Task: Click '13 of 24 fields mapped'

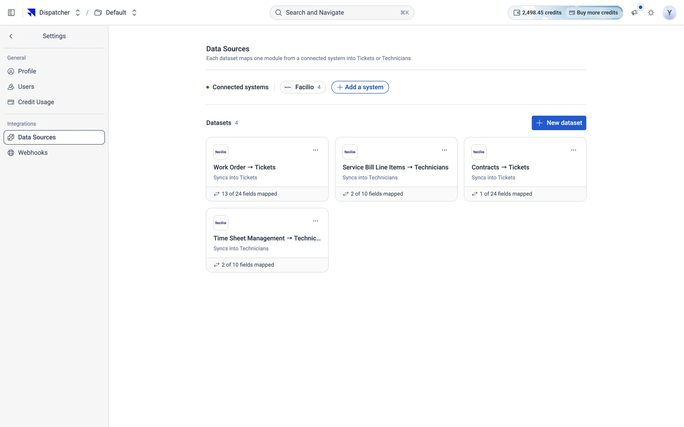Action: pyautogui.click(x=249, y=194)
